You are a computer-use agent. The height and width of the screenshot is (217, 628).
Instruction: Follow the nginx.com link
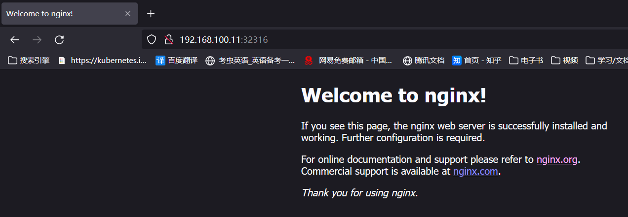tap(476, 171)
